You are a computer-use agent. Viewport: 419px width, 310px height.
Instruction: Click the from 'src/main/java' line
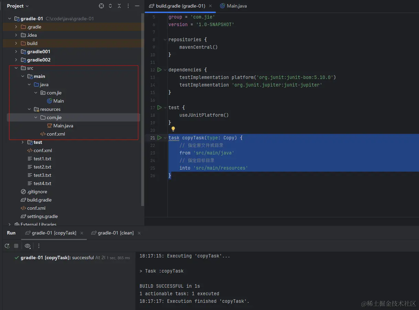[207, 153]
